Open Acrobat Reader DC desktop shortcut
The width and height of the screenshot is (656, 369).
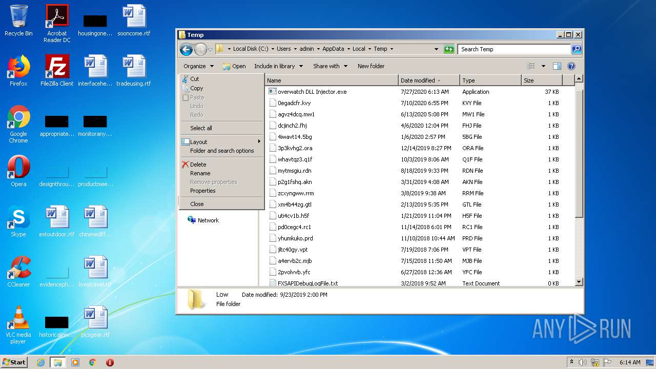click(57, 24)
